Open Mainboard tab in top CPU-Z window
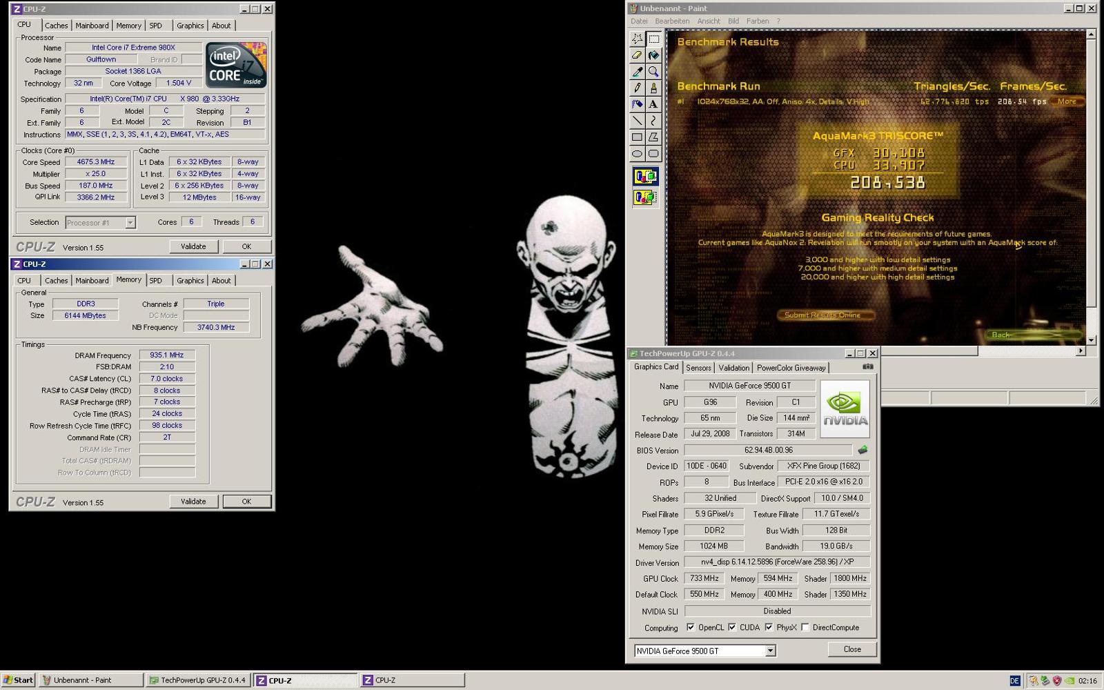This screenshot has width=1104, height=690. point(92,26)
